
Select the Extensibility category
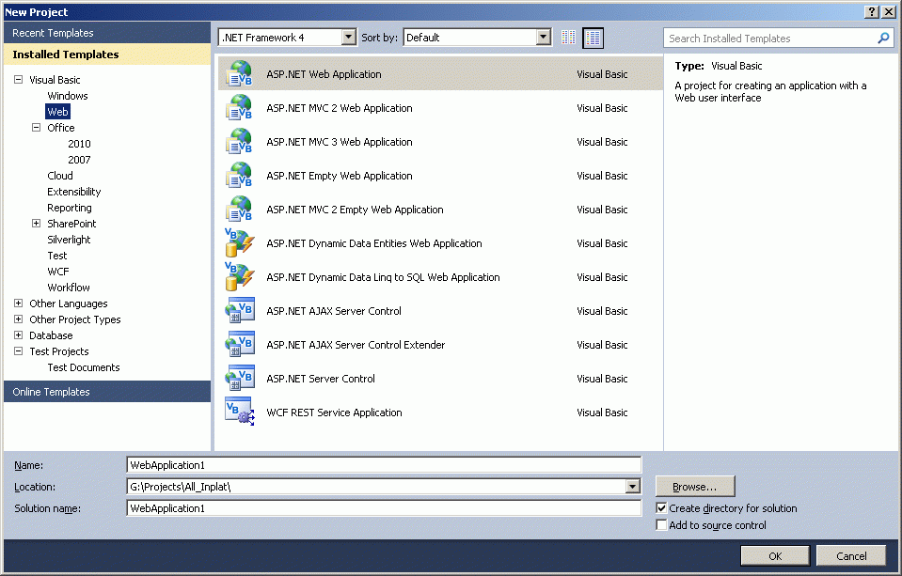point(73,192)
